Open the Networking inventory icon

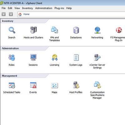point(97,30)
